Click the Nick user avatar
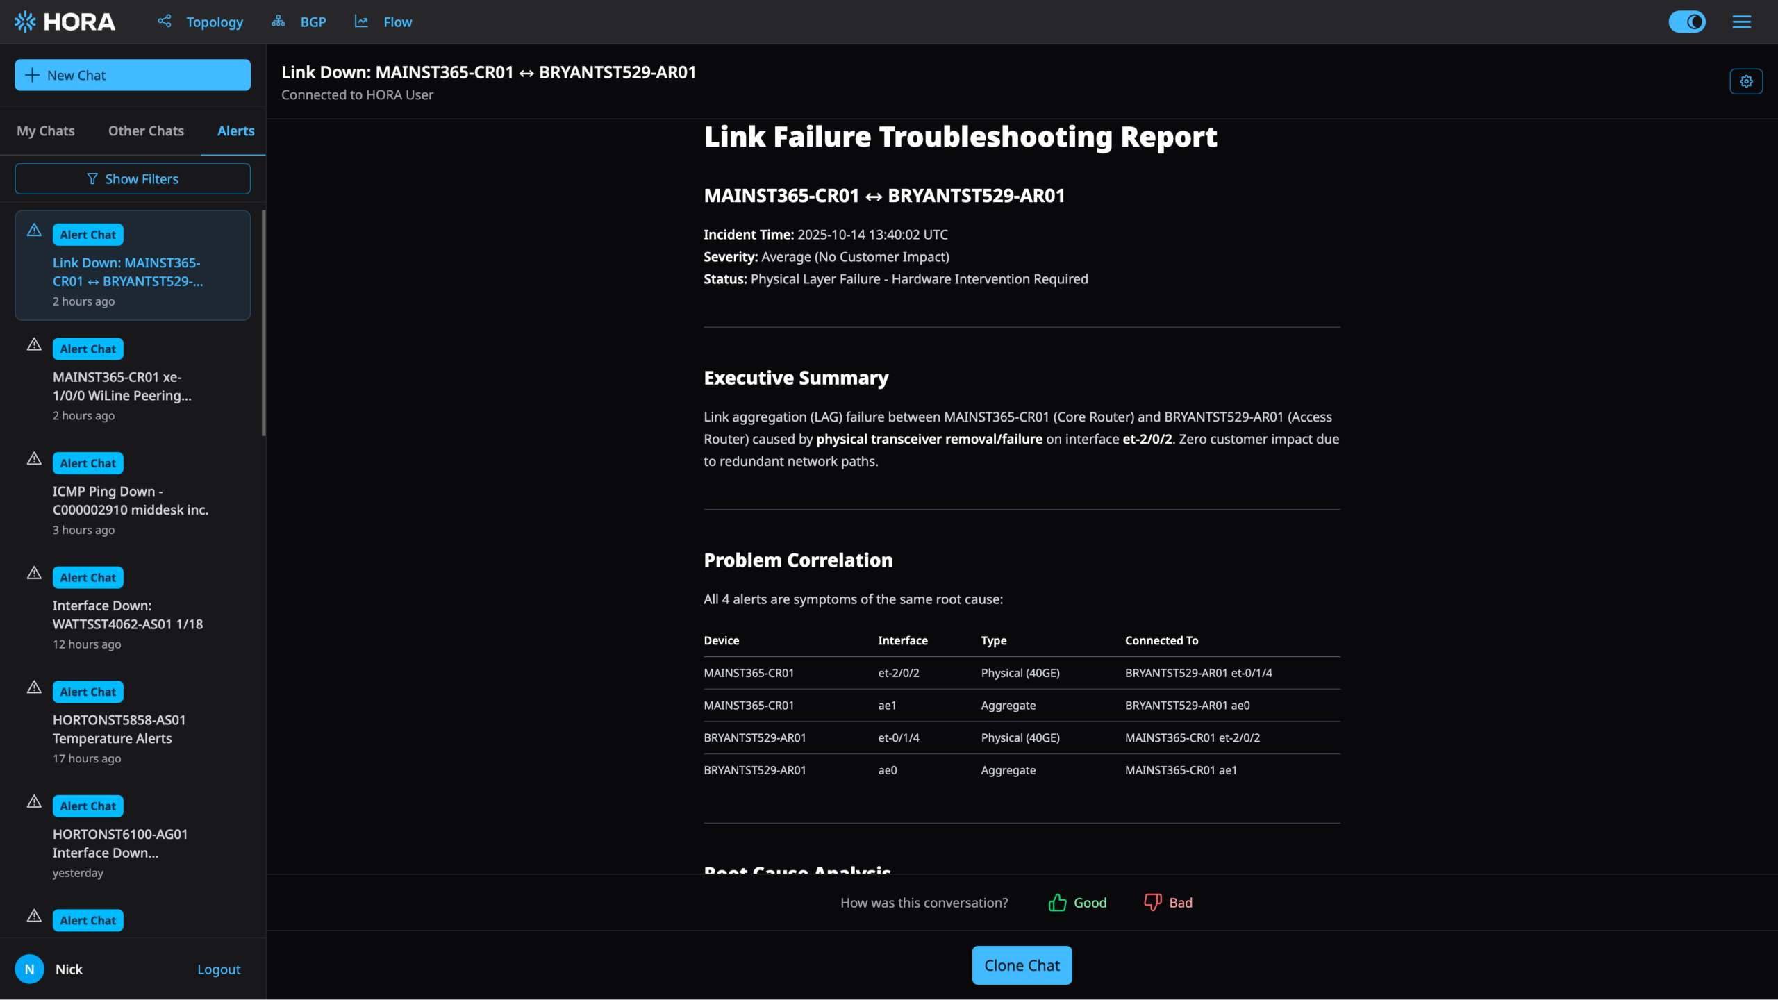This screenshot has height=1000, width=1778. [x=29, y=969]
